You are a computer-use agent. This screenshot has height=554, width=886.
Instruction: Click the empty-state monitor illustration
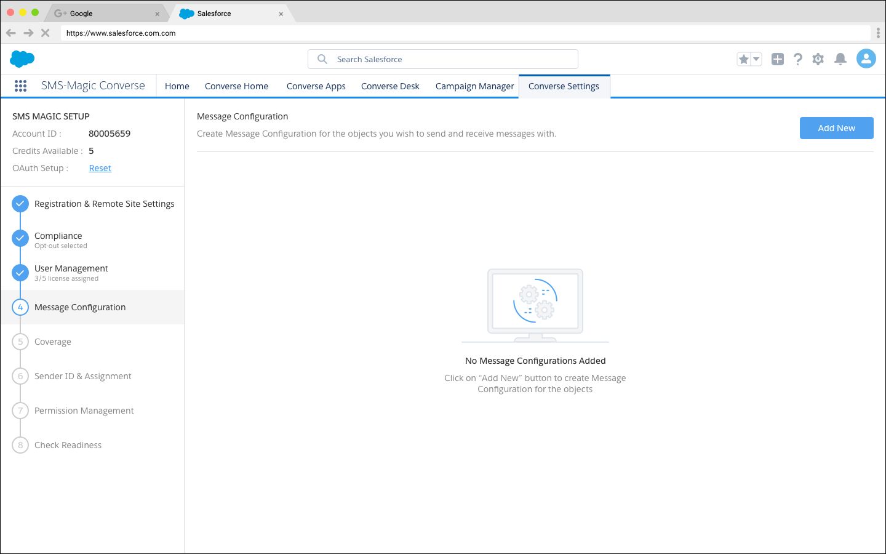[x=535, y=305]
